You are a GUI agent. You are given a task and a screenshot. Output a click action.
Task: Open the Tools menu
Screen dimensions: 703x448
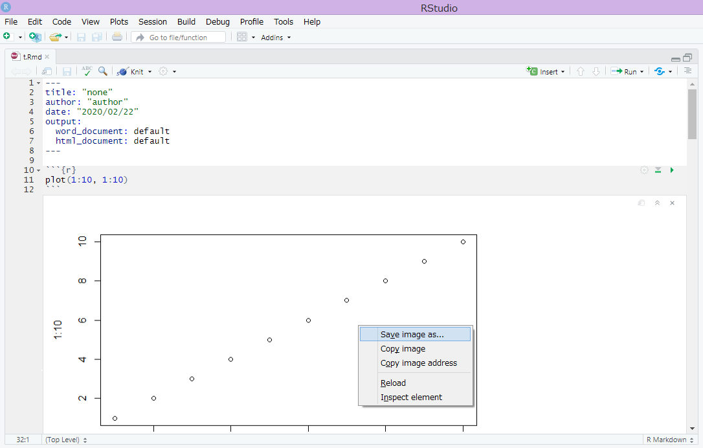tap(284, 21)
